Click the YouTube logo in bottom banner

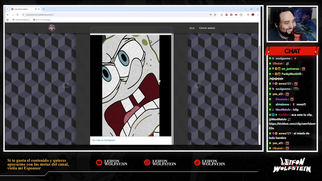[x=99, y=163]
